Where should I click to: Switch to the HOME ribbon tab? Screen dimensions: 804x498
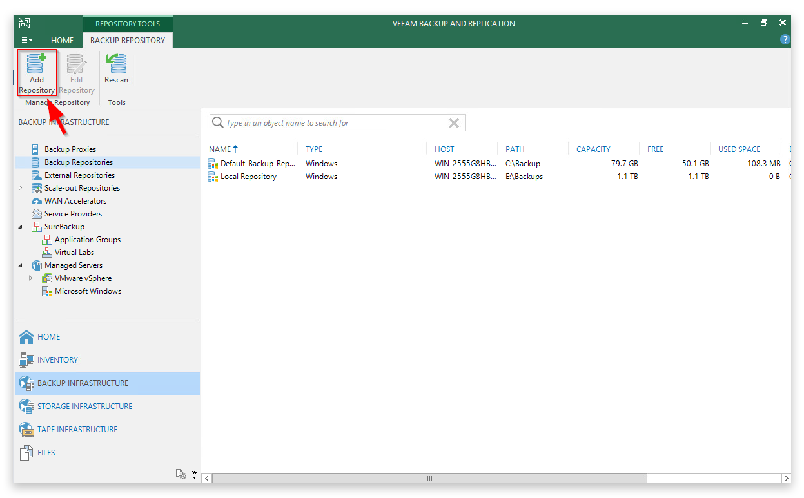[63, 40]
